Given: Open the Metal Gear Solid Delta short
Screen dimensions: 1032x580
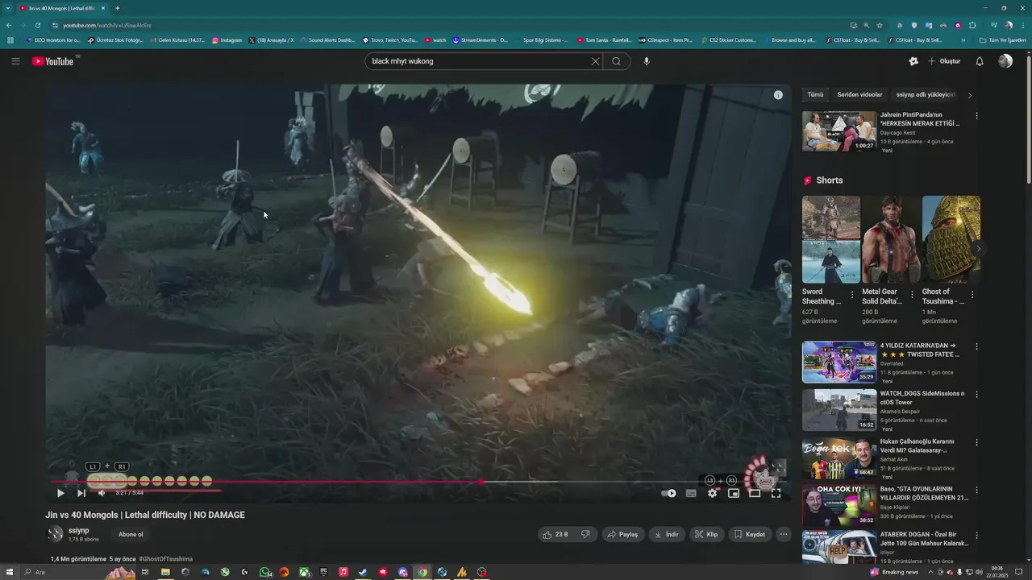Looking at the screenshot, I should [x=891, y=239].
